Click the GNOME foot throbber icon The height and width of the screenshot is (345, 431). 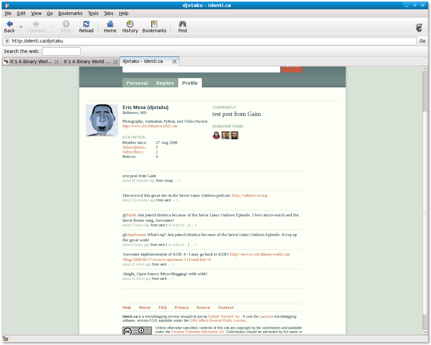[419, 27]
